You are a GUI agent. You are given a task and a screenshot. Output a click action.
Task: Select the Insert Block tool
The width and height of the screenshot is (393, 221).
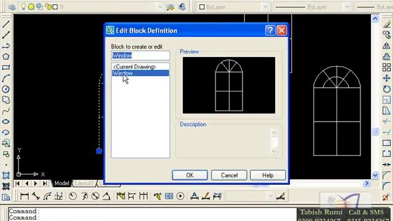[6, 143]
